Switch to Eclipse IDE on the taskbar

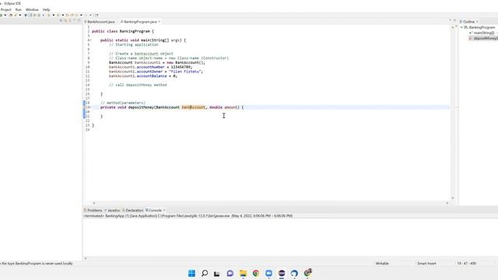[x=282, y=273]
